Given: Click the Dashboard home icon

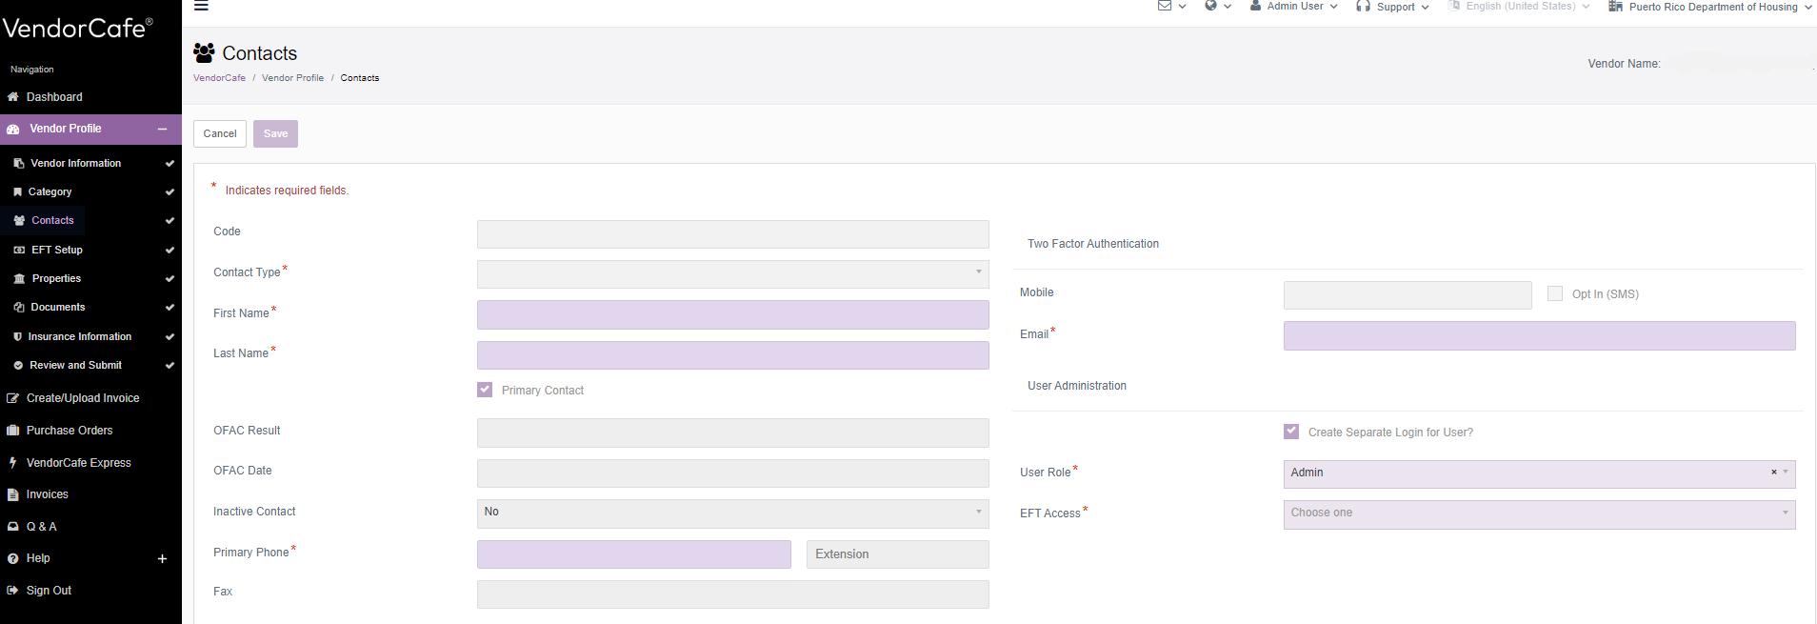Looking at the screenshot, I should tap(13, 97).
